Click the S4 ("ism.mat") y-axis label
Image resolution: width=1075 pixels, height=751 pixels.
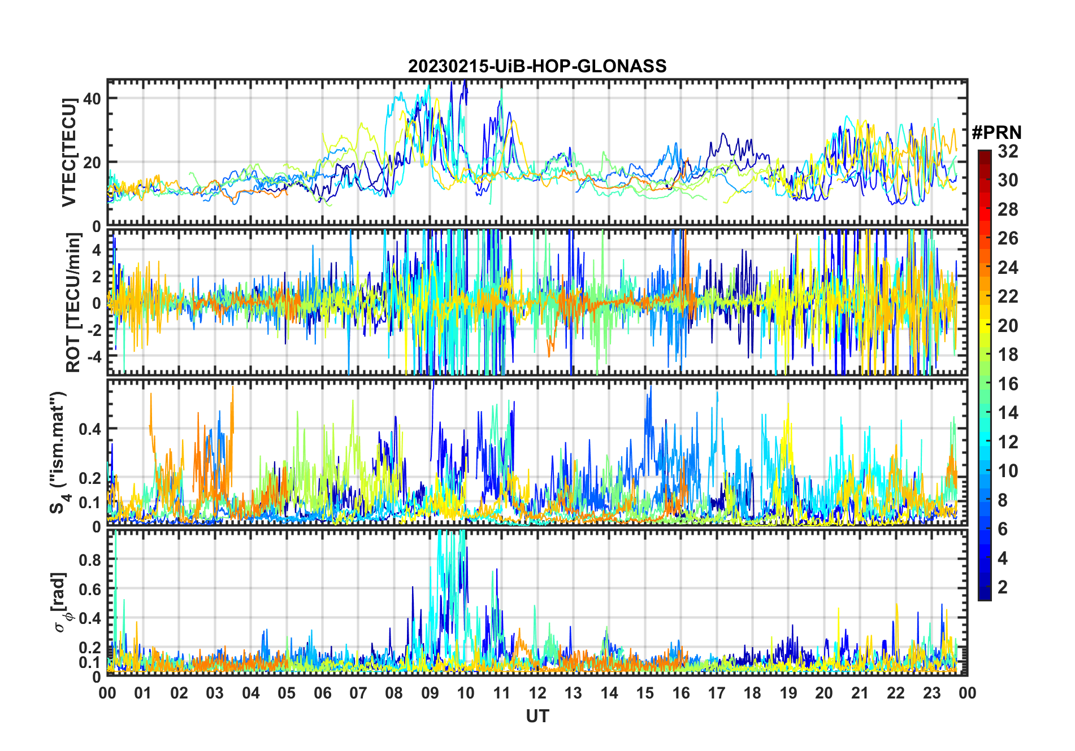pyautogui.click(x=59, y=452)
